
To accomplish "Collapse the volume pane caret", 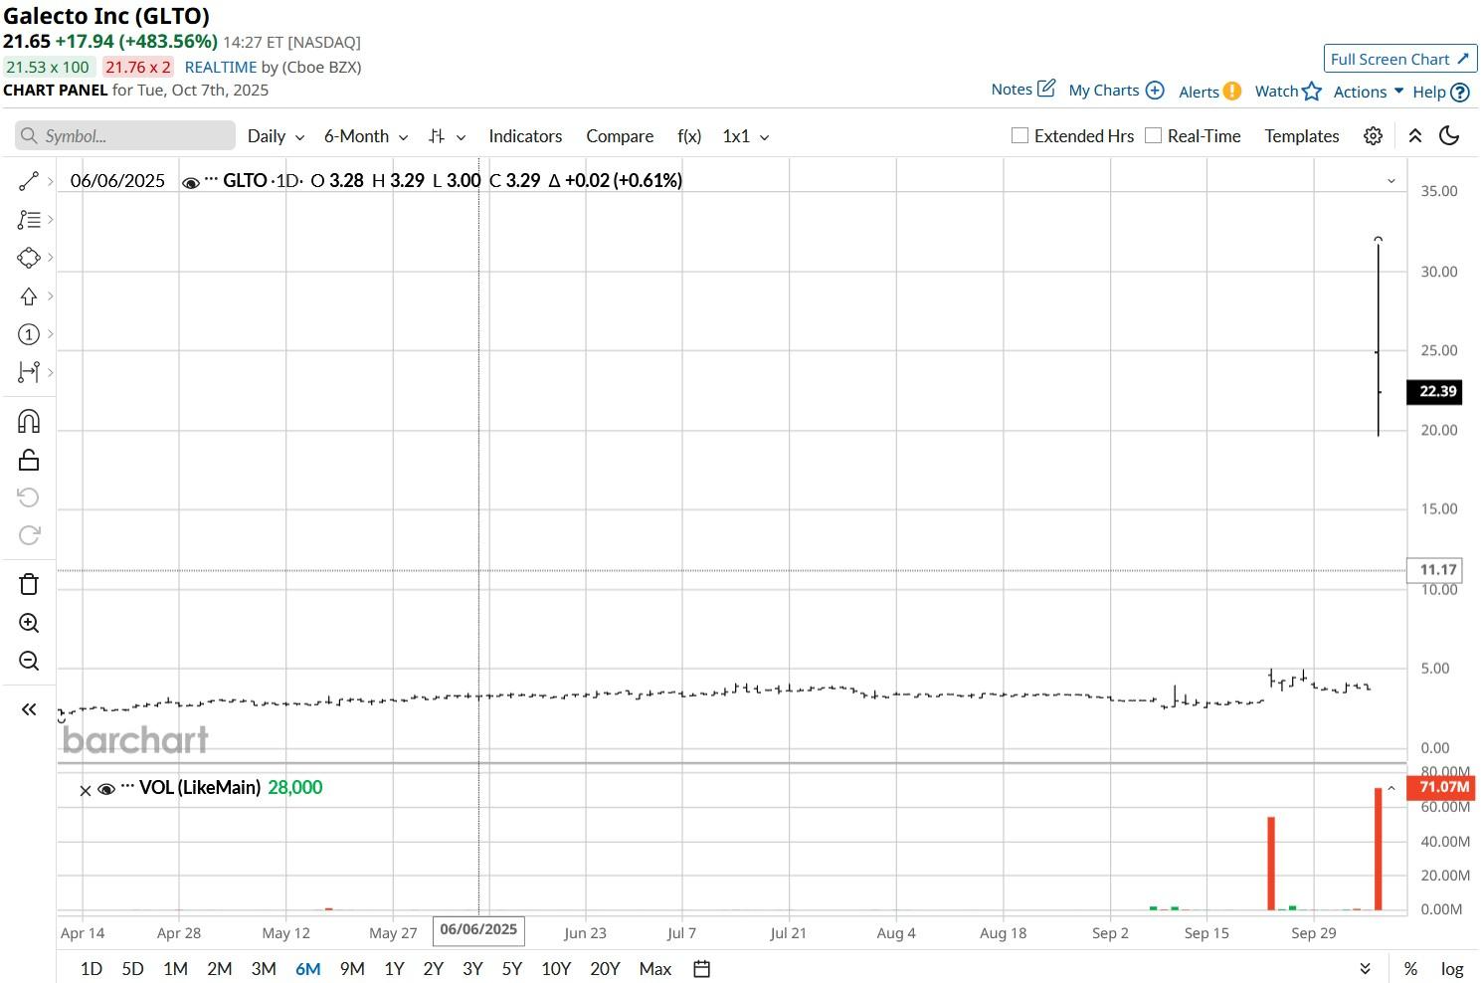I will 1391,788.
